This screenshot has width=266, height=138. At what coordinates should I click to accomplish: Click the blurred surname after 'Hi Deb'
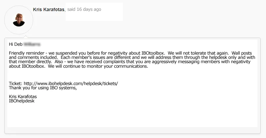[32, 44]
